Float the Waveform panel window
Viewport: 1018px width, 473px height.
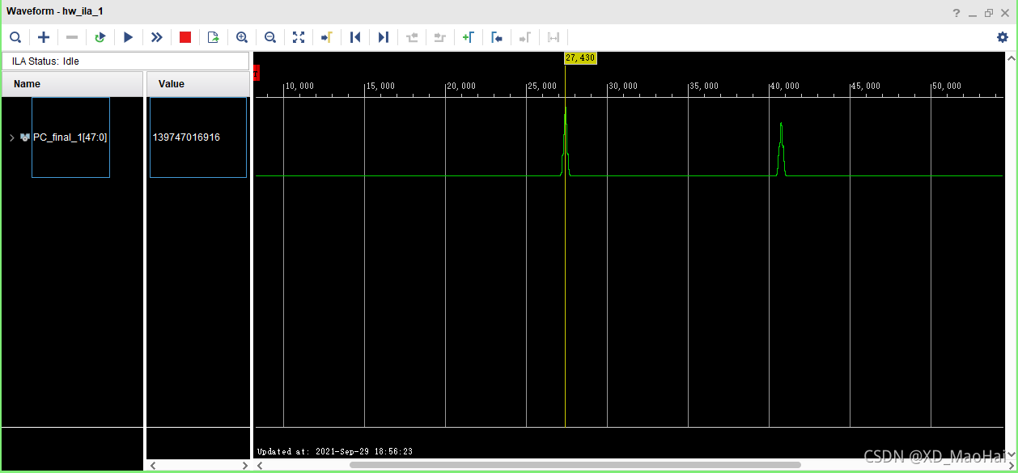click(989, 12)
